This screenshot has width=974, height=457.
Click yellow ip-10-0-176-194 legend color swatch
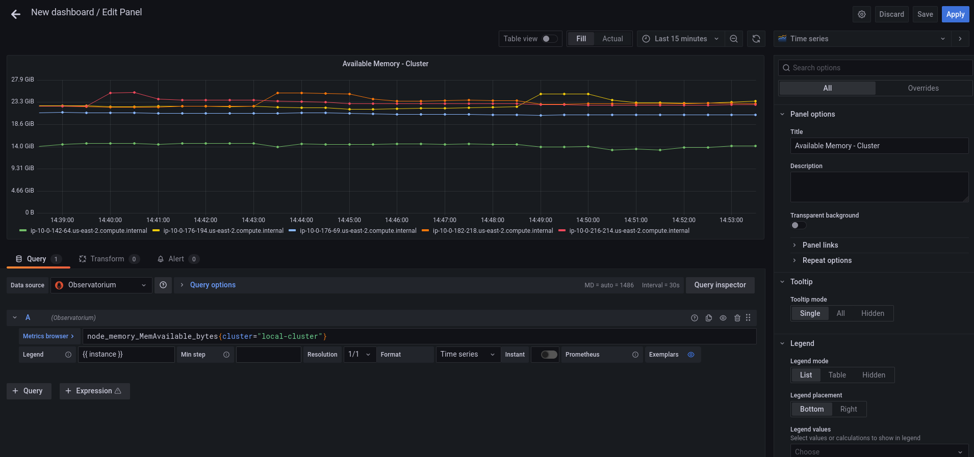tap(156, 231)
